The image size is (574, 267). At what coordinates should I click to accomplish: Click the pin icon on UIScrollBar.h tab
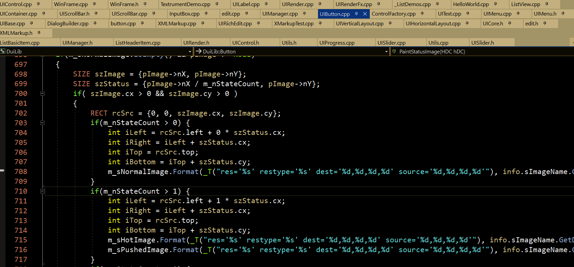point(96,14)
